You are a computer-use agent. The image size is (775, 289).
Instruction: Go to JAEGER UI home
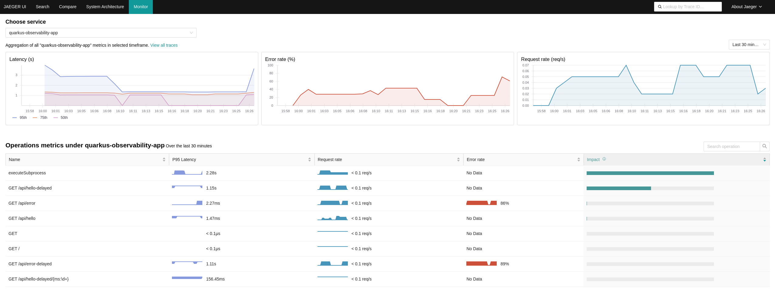pos(15,7)
